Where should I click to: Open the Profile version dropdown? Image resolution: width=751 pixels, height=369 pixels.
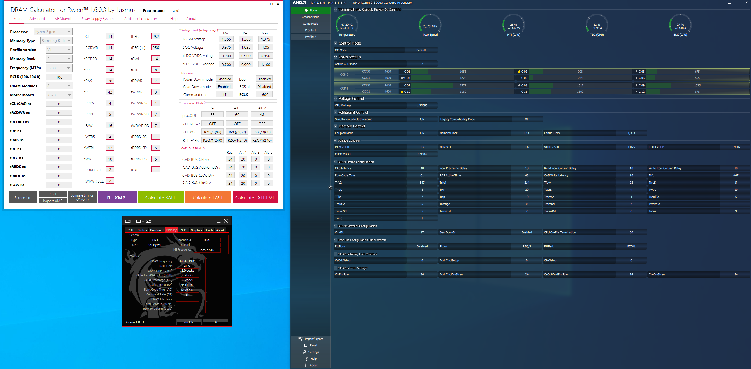tap(59, 50)
